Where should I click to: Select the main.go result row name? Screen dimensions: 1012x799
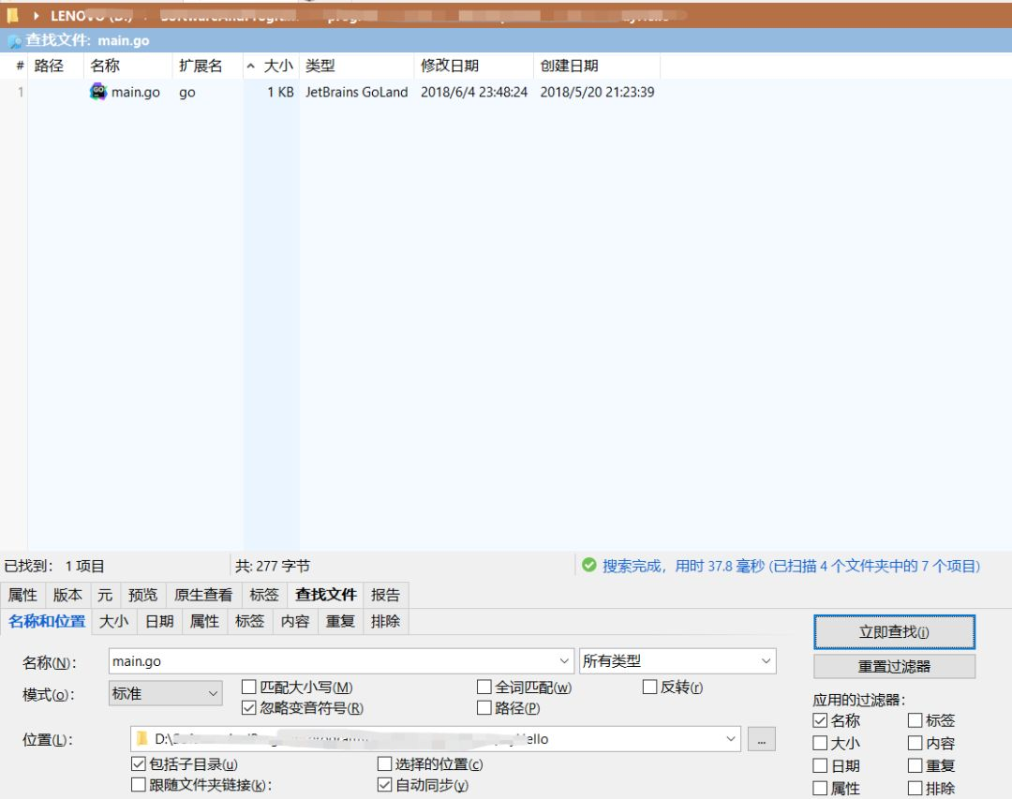[136, 93]
